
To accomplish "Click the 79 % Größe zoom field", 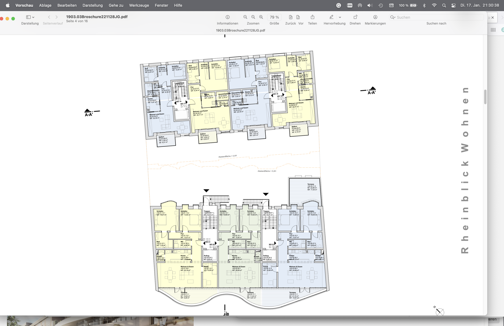I will 275,17.
